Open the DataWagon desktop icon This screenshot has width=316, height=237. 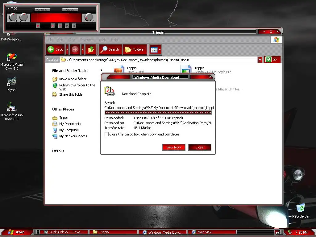tap(11, 37)
